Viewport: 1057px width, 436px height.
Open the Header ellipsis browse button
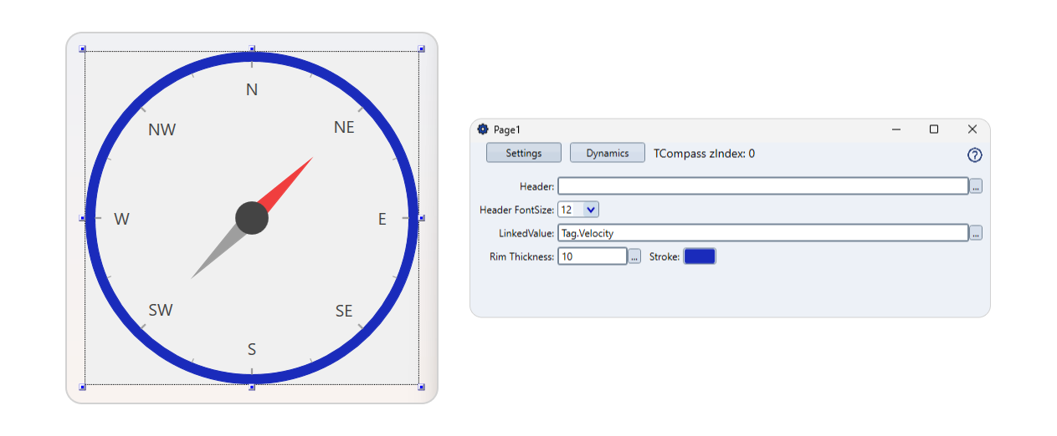click(x=976, y=186)
